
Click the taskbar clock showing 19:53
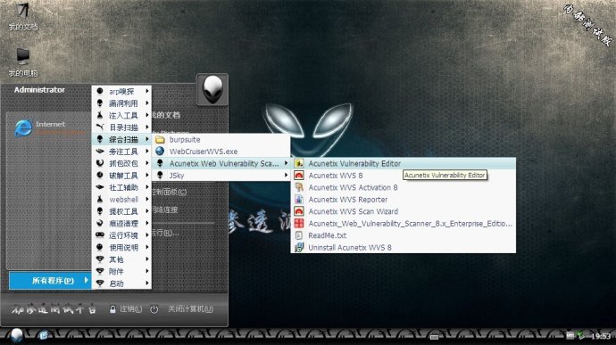coord(601,336)
